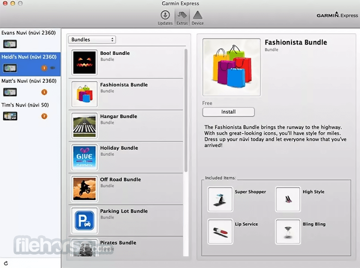Click the Garmin Express logo
Screen dimensions: 360x268
[x=337, y=15]
